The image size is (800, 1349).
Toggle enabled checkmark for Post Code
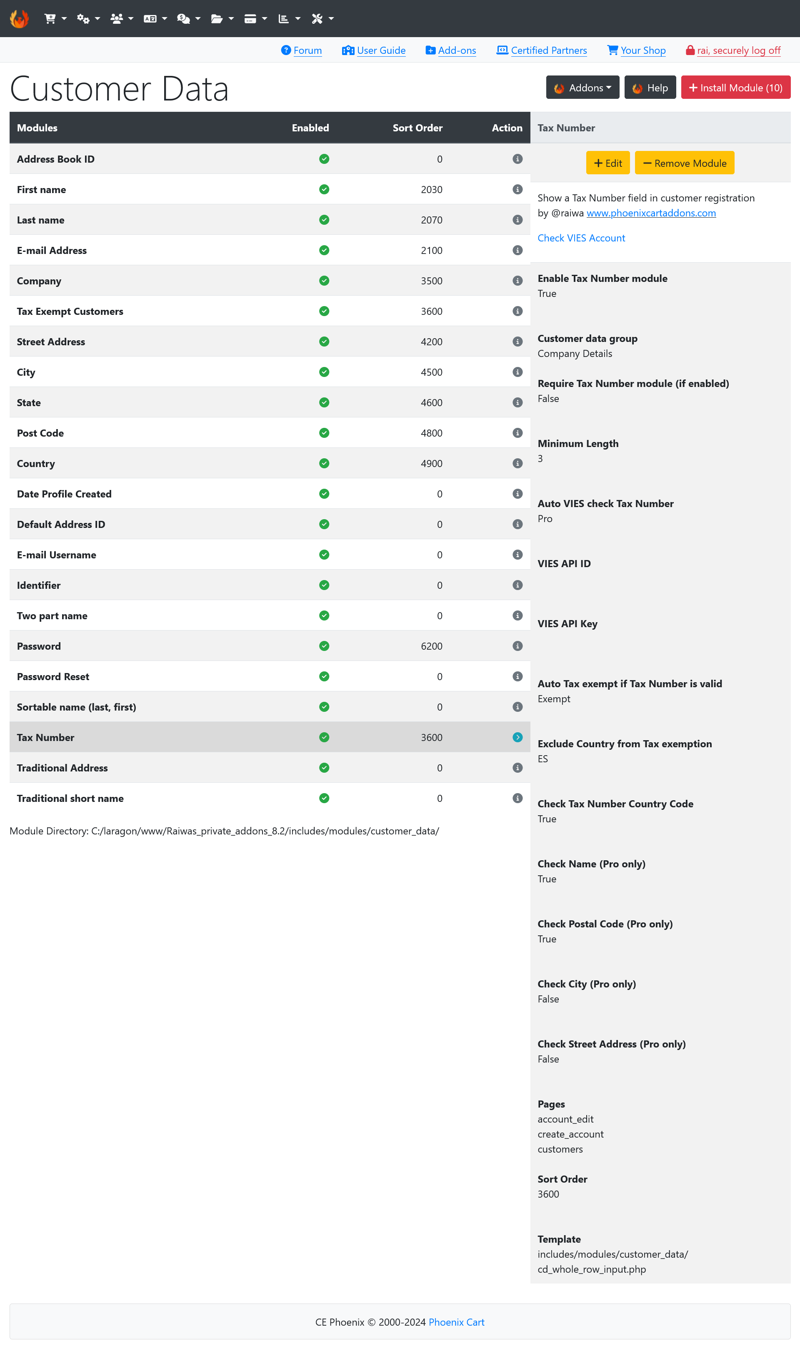[x=324, y=432]
